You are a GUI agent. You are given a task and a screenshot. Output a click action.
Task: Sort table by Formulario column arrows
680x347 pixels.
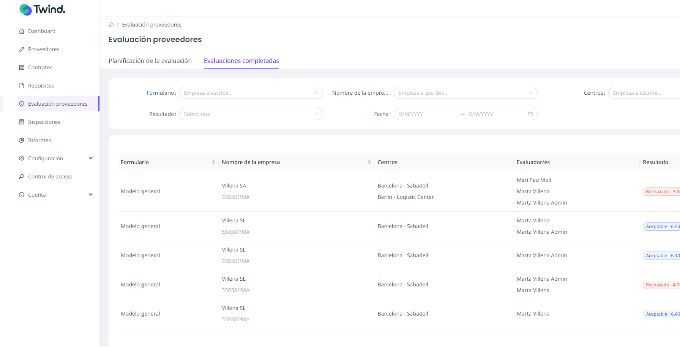click(213, 162)
